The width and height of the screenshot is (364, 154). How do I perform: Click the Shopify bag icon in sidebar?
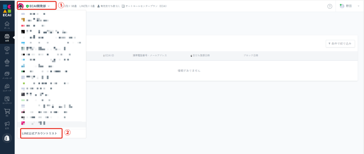pyautogui.click(x=7, y=138)
